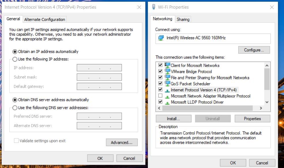Click the Intel Wireless-AC adapter icon

[161, 38]
